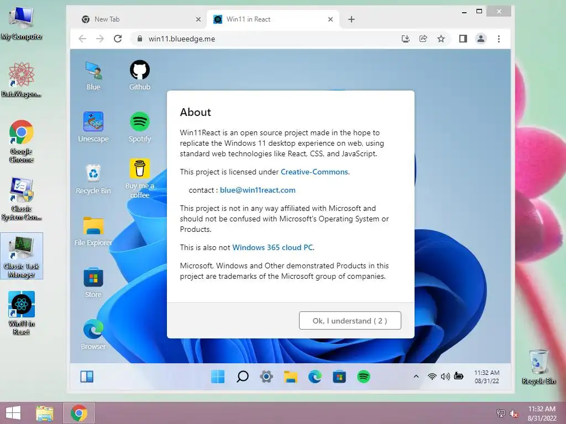Launch the Unescape game icon
The height and width of the screenshot is (424, 566).
tap(93, 127)
